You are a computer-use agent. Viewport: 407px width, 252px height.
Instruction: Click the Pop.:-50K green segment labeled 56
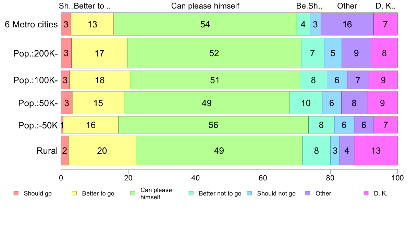[x=213, y=125]
